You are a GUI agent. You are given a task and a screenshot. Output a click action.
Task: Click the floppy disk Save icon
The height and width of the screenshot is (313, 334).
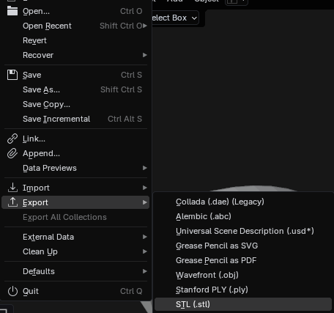pos(12,75)
